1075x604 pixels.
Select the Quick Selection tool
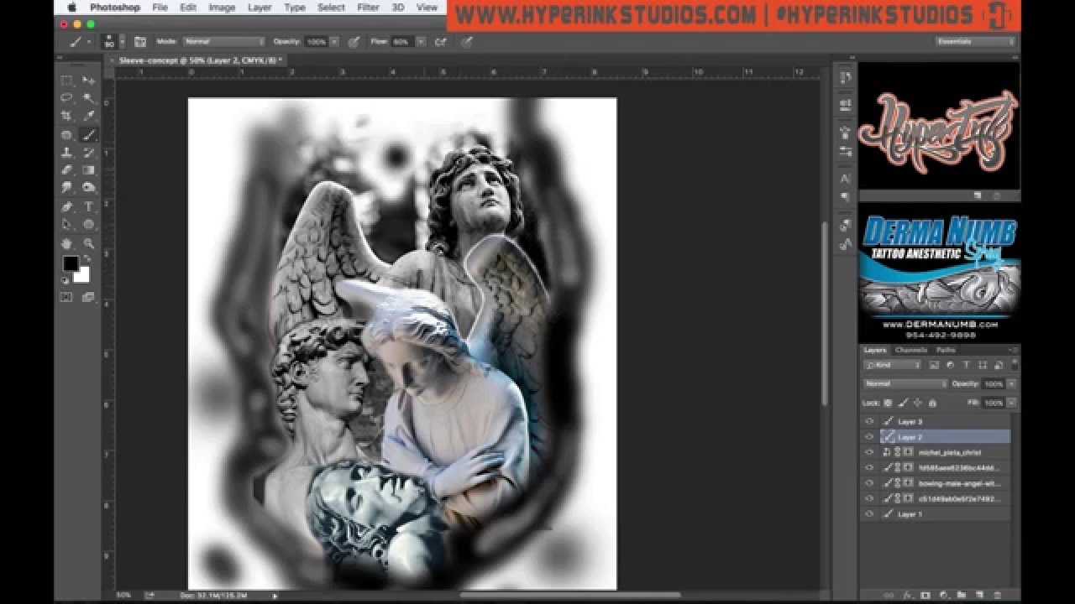click(88, 98)
